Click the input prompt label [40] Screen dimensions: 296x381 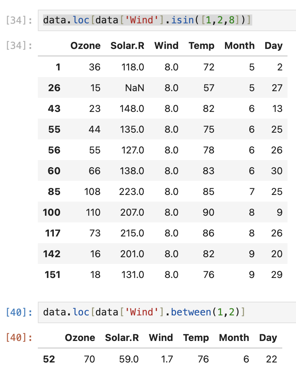[x=19, y=312]
